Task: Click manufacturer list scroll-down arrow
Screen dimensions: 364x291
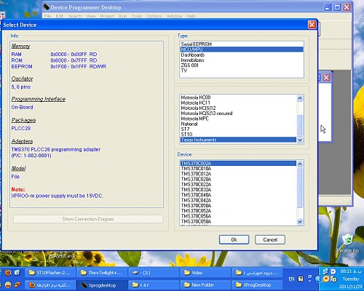Action: point(300,140)
